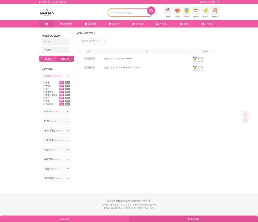258x222 pixels.
Task: Click the magnifier search button in the header
Action: tap(151, 11)
